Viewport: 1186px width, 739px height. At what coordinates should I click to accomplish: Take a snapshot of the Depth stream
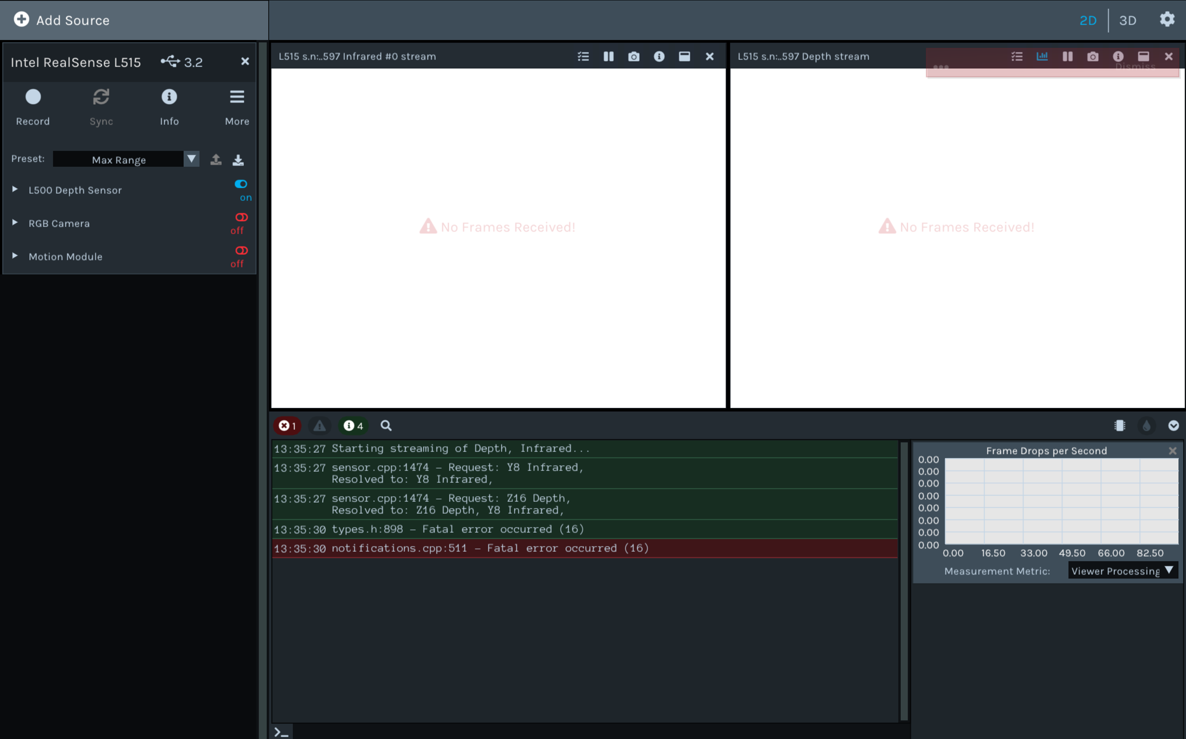click(1093, 56)
